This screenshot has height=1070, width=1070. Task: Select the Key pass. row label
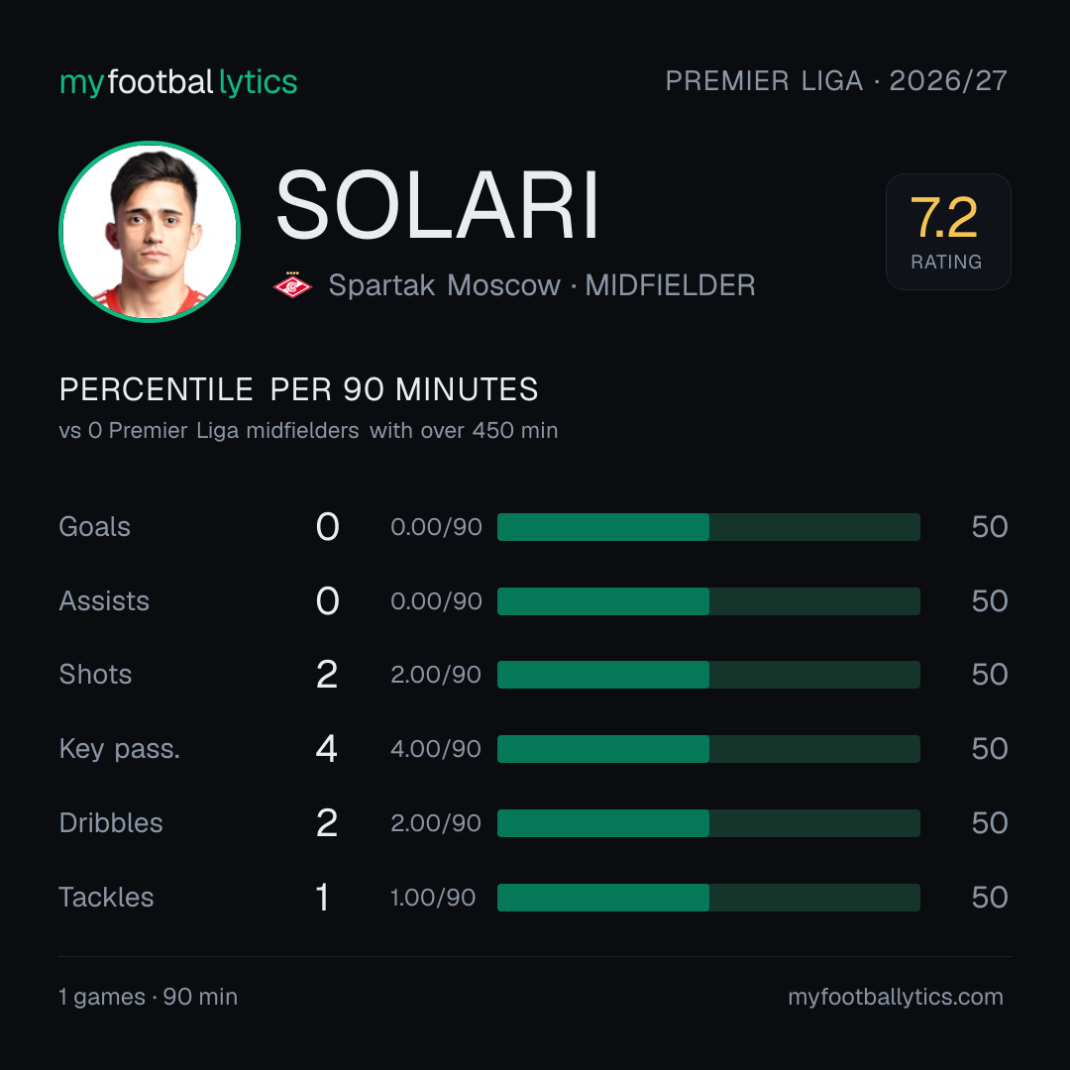click(120, 749)
